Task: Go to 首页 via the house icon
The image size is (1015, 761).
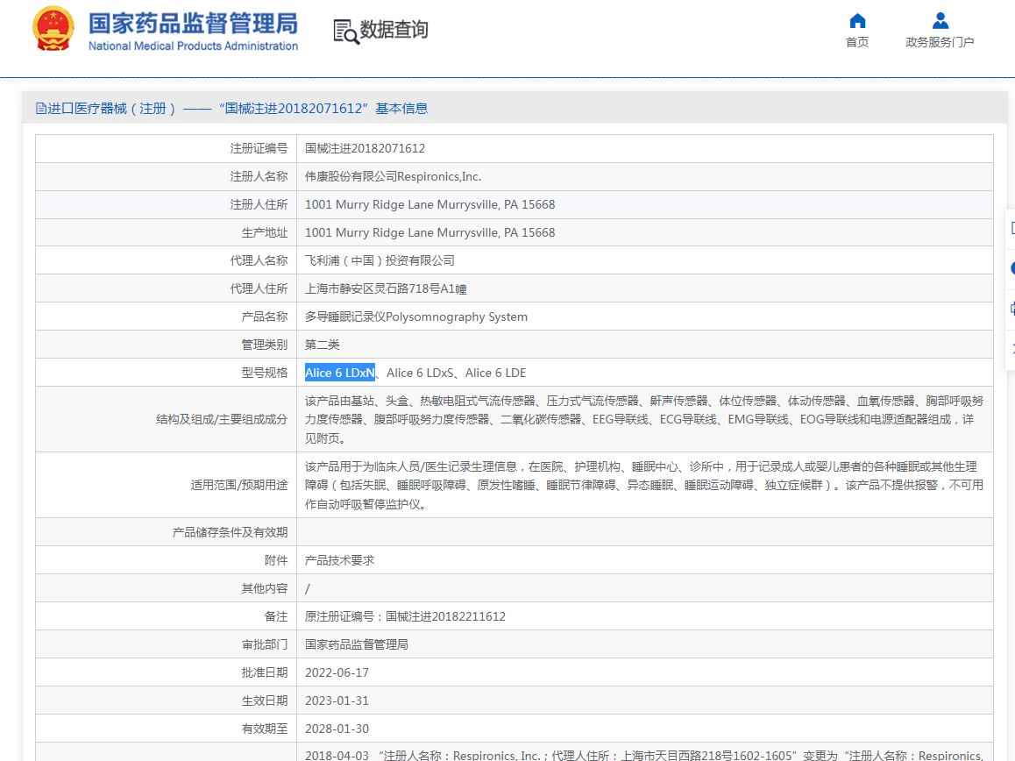Action: click(x=857, y=21)
